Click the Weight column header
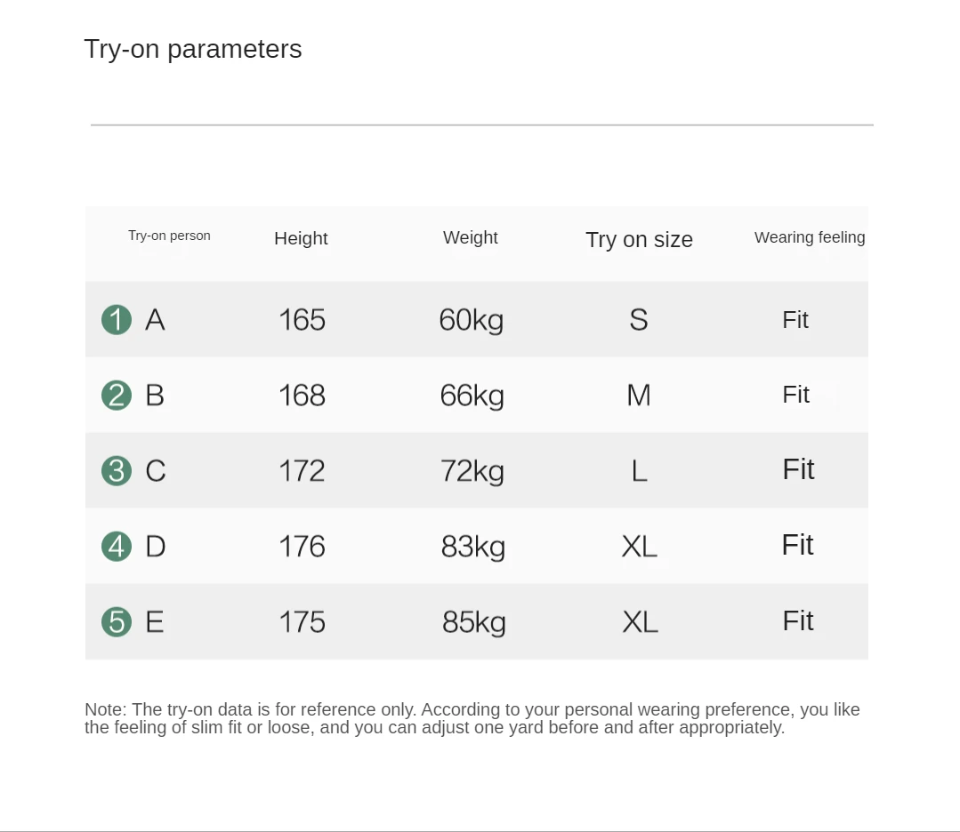The image size is (960, 832). 471,237
